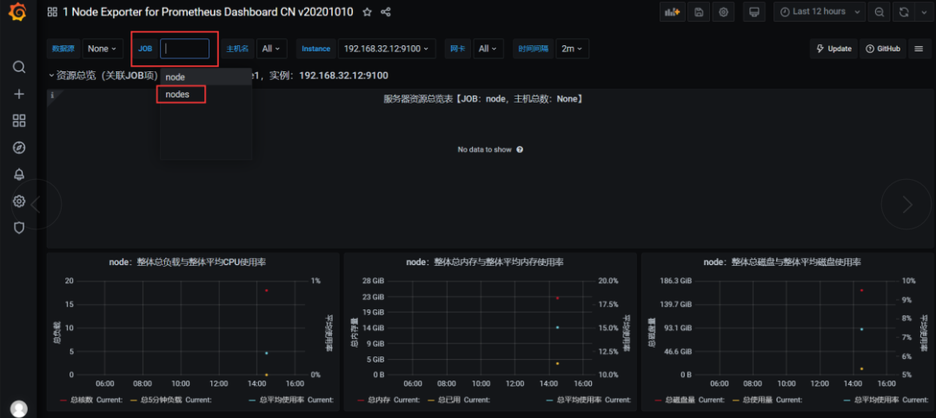Show the panel info corner icon
936x418 pixels.
[52, 95]
